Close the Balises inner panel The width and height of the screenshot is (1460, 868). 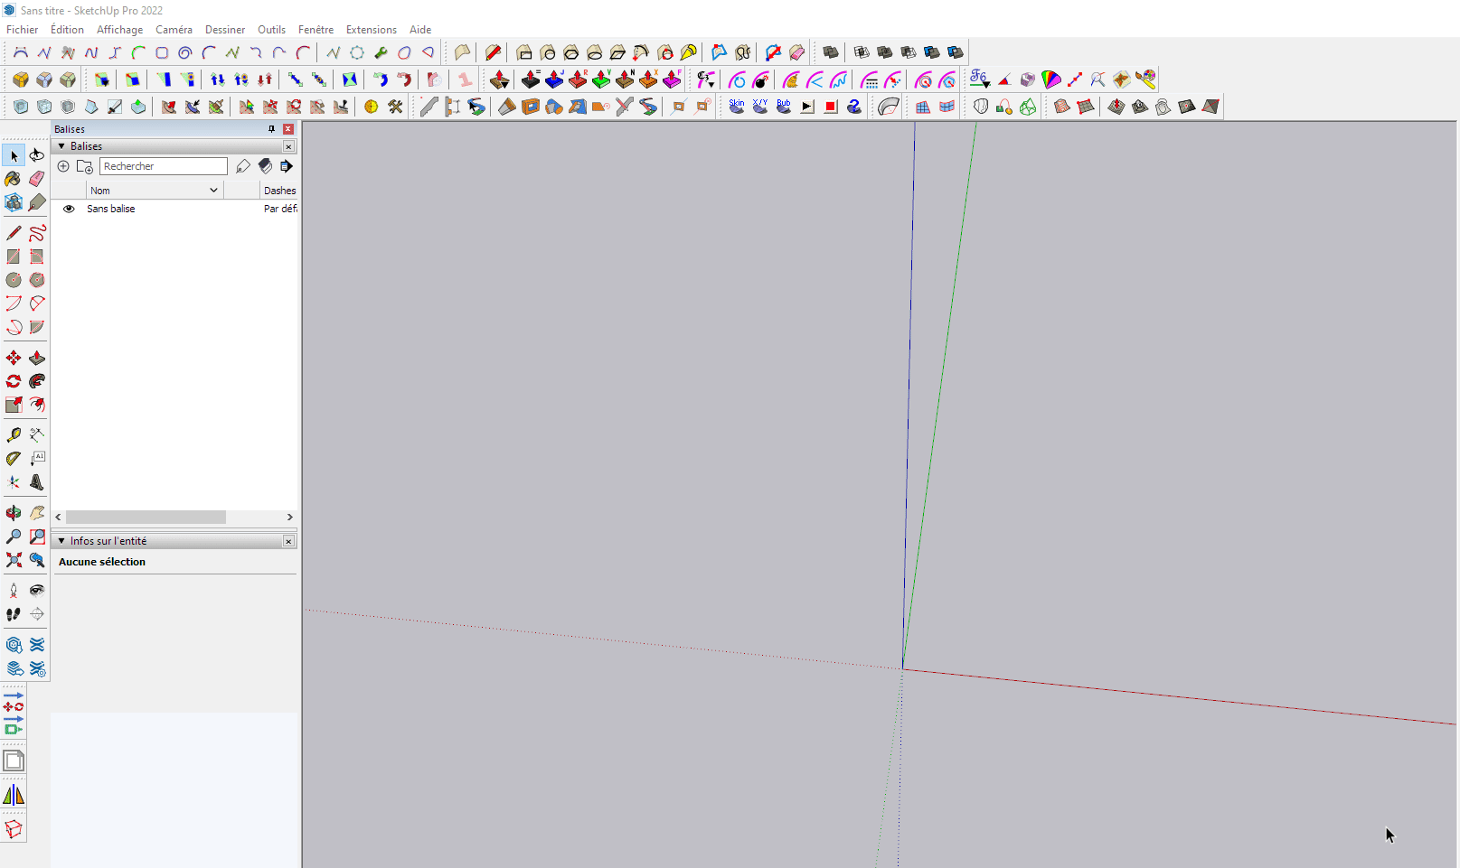(x=288, y=146)
